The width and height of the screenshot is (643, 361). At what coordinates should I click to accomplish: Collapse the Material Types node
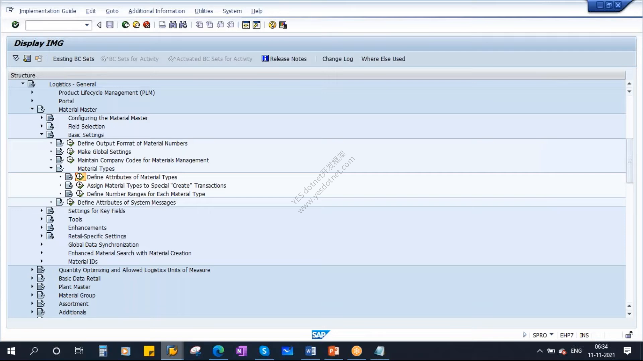tap(51, 168)
